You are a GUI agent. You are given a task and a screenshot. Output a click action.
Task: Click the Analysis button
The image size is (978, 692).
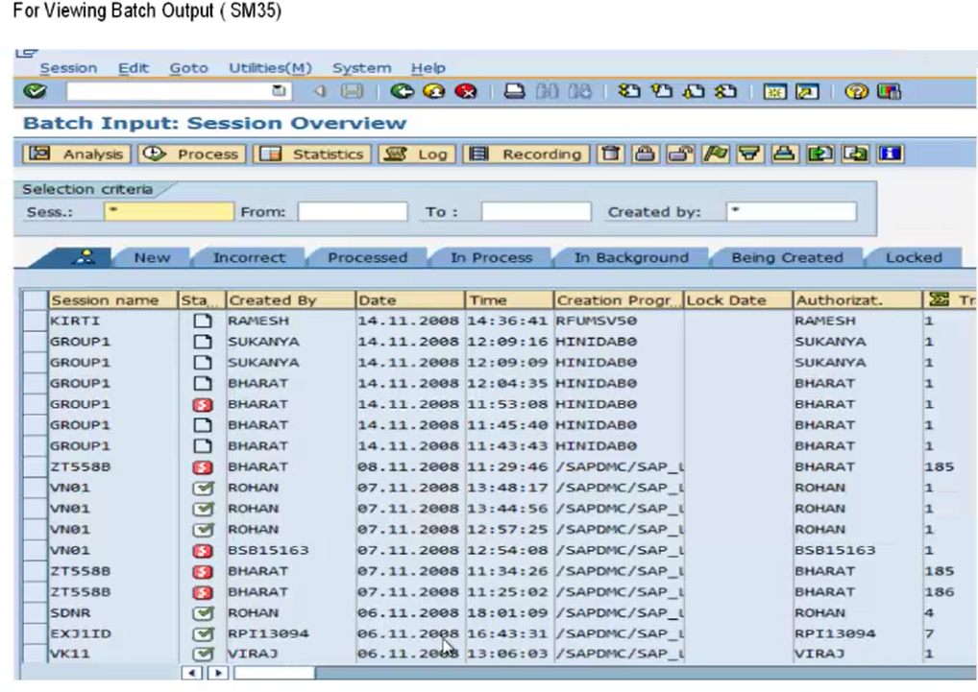click(77, 154)
